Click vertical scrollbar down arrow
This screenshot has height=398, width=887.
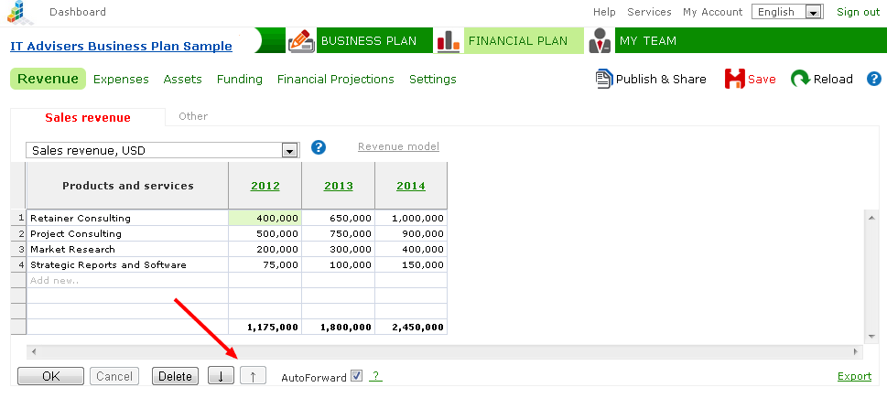tap(871, 336)
